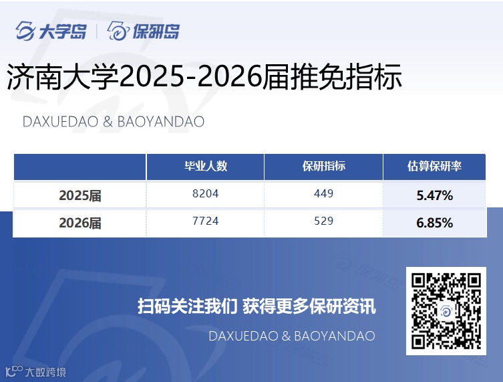Click DAXUEDAO & BAOYANDAO text beside QR code
Image resolution: width=503 pixels, height=382 pixels.
292,336
